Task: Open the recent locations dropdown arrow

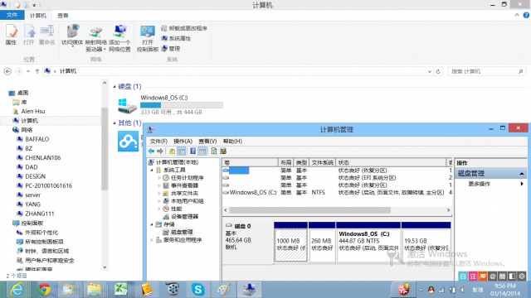Action: pyautogui.click(x=28, y=71)
